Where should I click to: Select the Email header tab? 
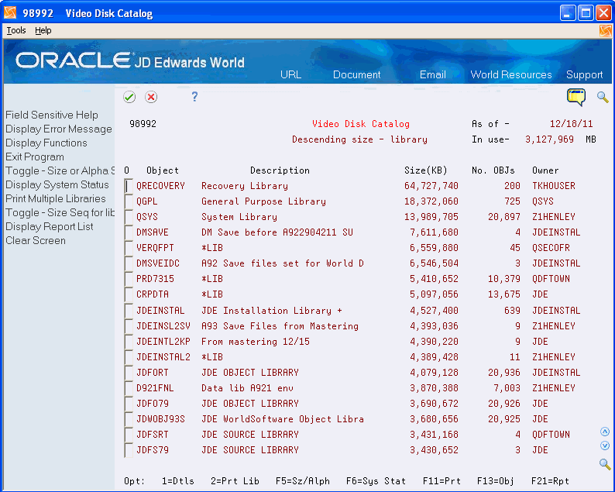433,74
